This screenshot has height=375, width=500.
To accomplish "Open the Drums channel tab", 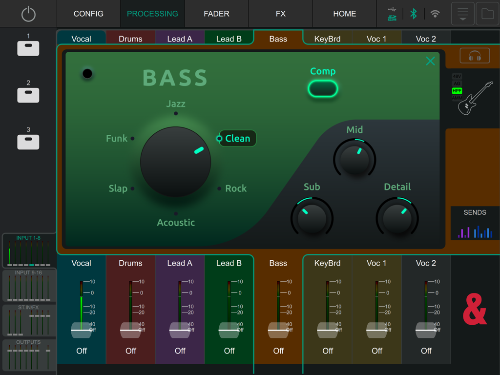I will pyautogui.click(x=130, y=38).
